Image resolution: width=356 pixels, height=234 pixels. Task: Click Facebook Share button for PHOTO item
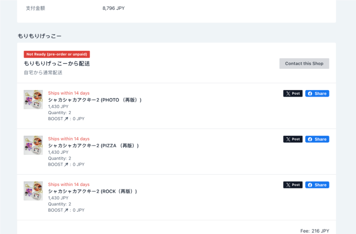[x=317, y=93]
